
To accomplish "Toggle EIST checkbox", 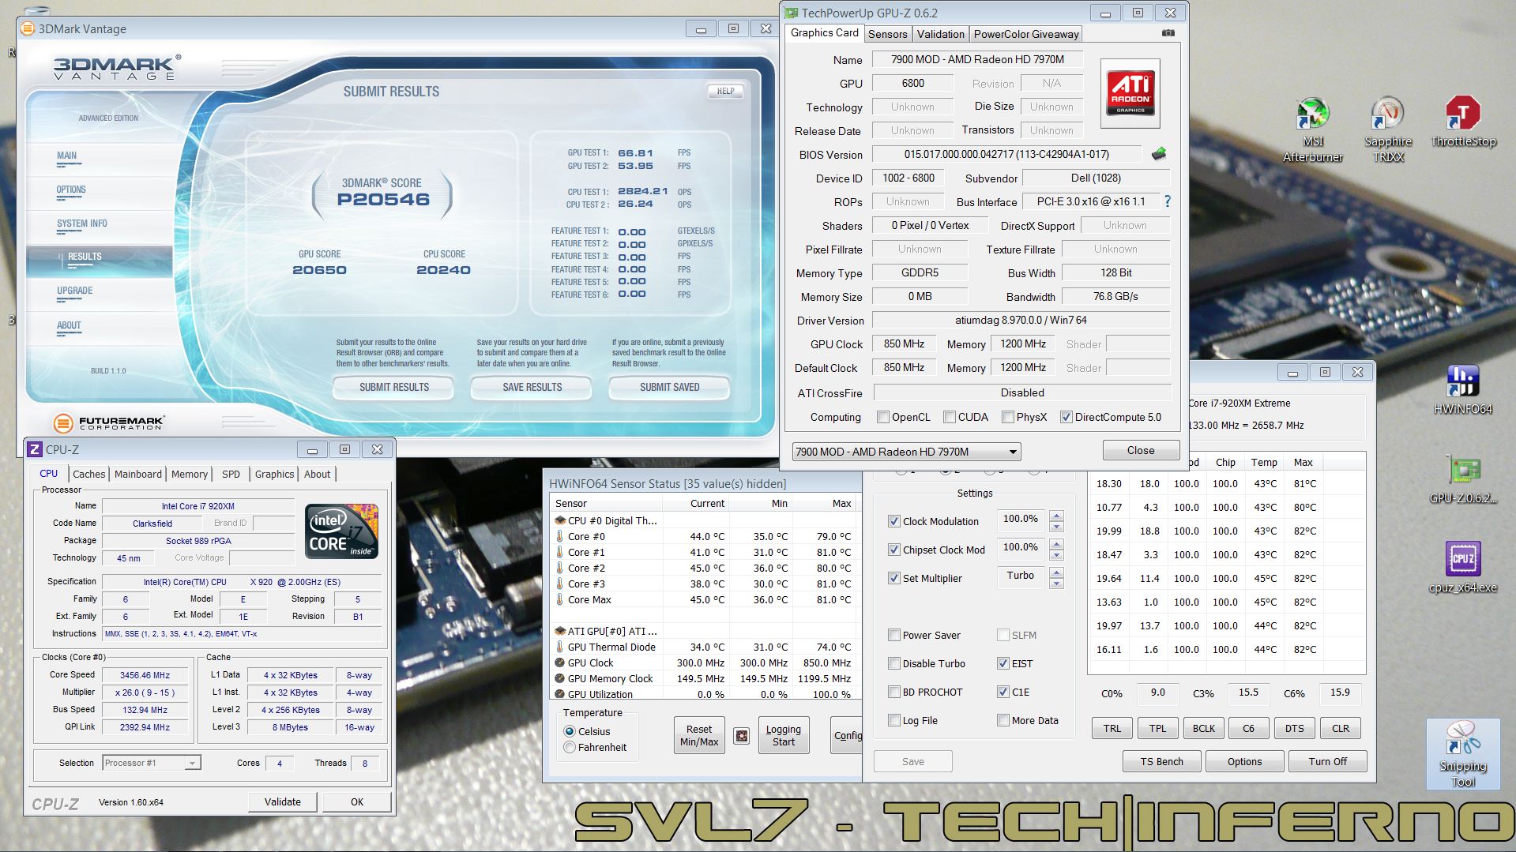I will point(1003,663).
